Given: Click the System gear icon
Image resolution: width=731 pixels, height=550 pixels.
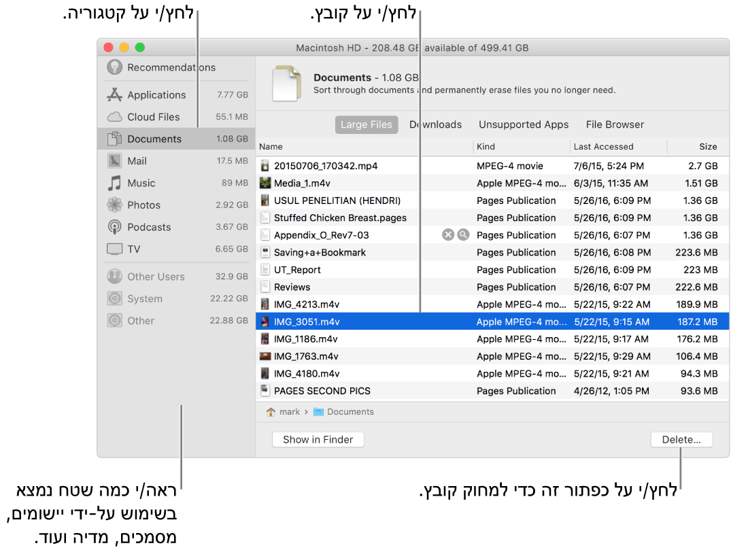Looking at the screenshot, I should point(114,298).
